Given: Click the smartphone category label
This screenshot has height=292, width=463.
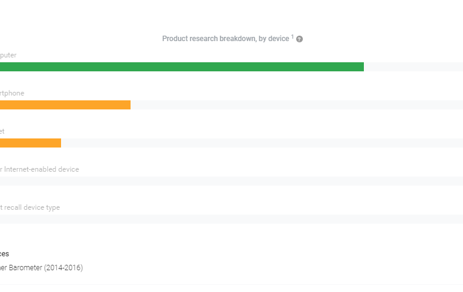Looking at the screenshot, I should 12,93.
